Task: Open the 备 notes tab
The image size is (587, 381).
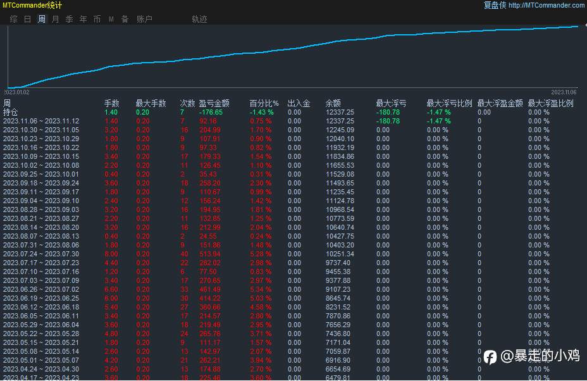Action: pos(125,19)
